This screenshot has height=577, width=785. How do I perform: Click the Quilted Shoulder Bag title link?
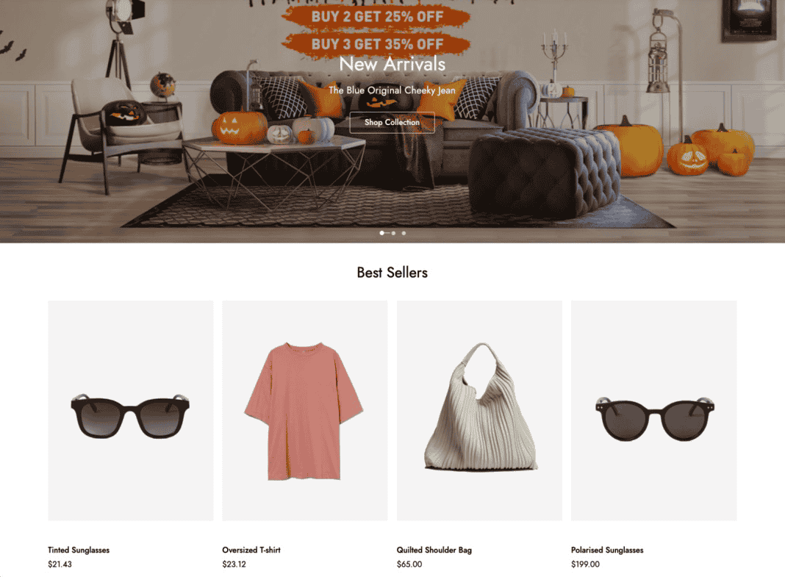pyautogui.click(x=434, y=550)
